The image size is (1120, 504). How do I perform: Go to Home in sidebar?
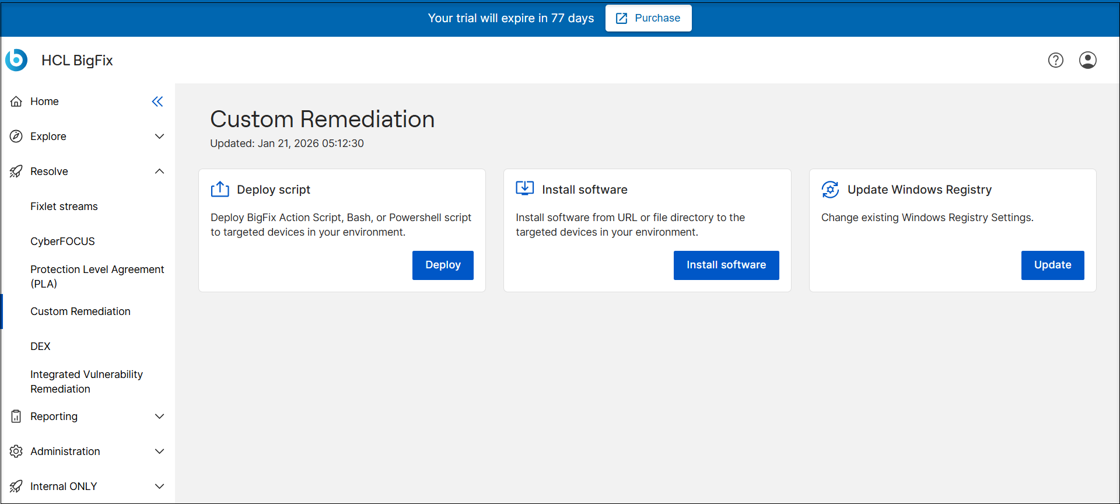[44, 101]
